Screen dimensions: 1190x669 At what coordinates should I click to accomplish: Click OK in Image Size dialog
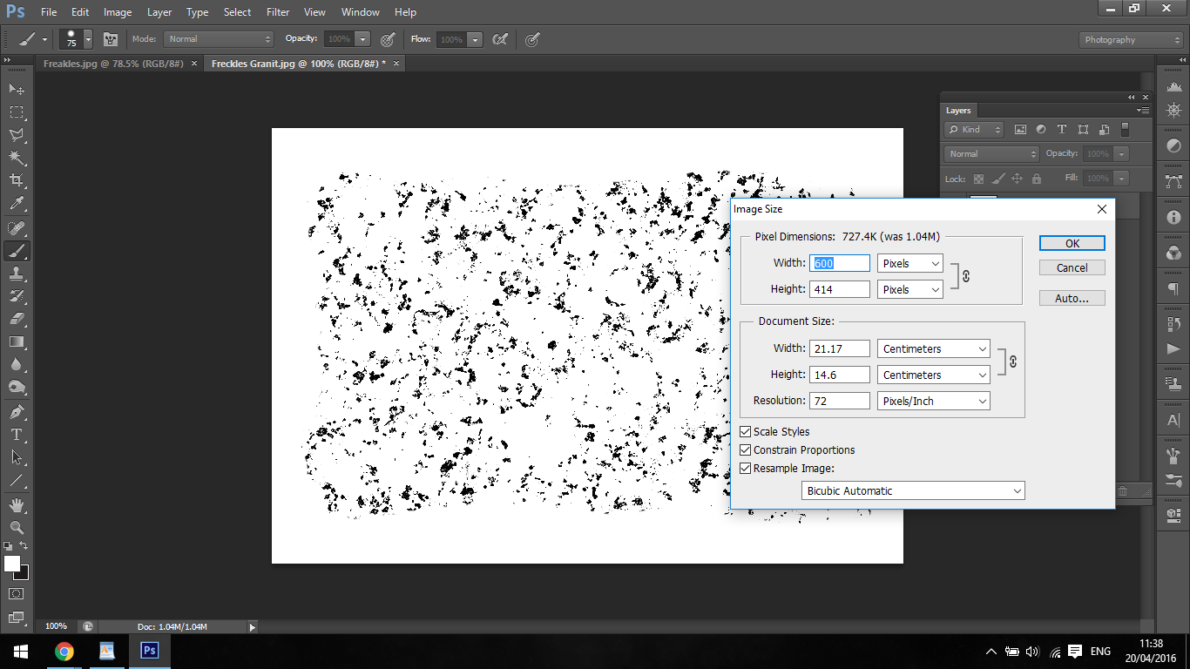(1072, 243)
